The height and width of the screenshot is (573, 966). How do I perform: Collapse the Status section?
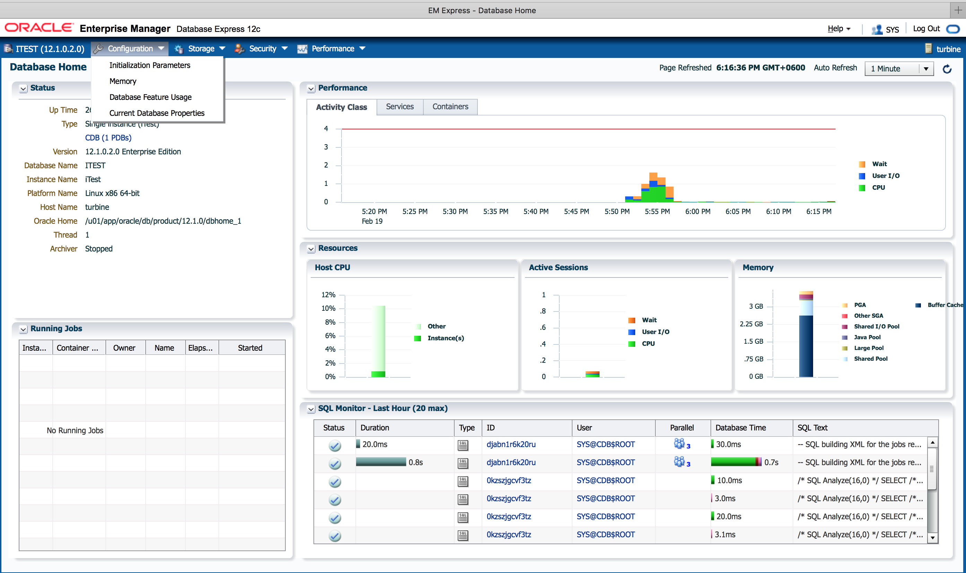[x=23, y=88]
